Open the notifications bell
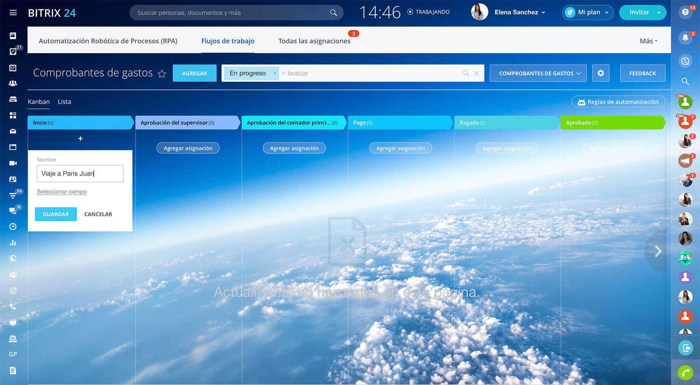The image size is (700, 385). (x=685, y=38)
